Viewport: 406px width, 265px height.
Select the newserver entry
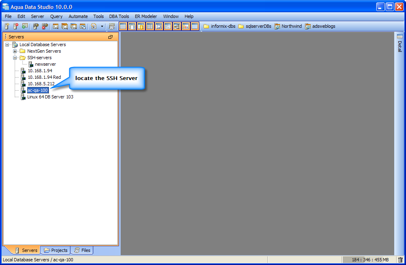click(45, 64)
